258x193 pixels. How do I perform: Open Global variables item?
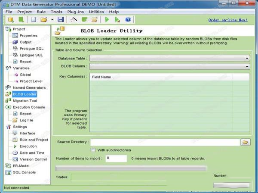[25, 75]
